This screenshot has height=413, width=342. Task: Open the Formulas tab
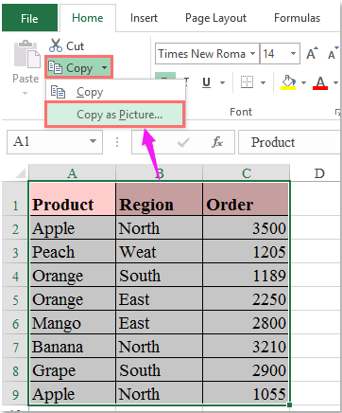[x=297, y=18]
